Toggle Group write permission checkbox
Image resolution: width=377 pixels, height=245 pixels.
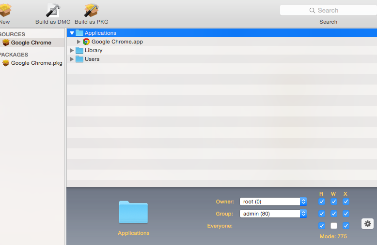(334, 214)
